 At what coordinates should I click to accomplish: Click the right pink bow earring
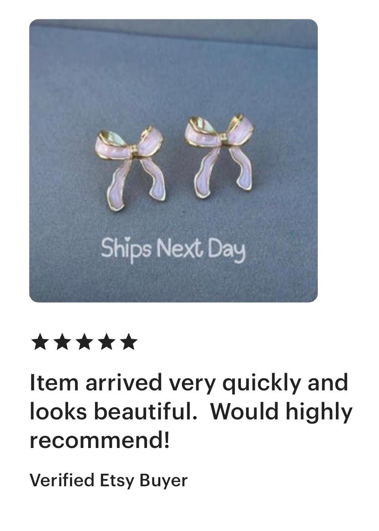pos(220,155)
